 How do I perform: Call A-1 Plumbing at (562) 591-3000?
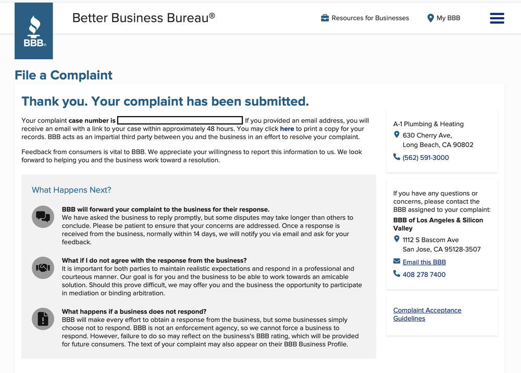pyautogui.click(x=426, y=158)
